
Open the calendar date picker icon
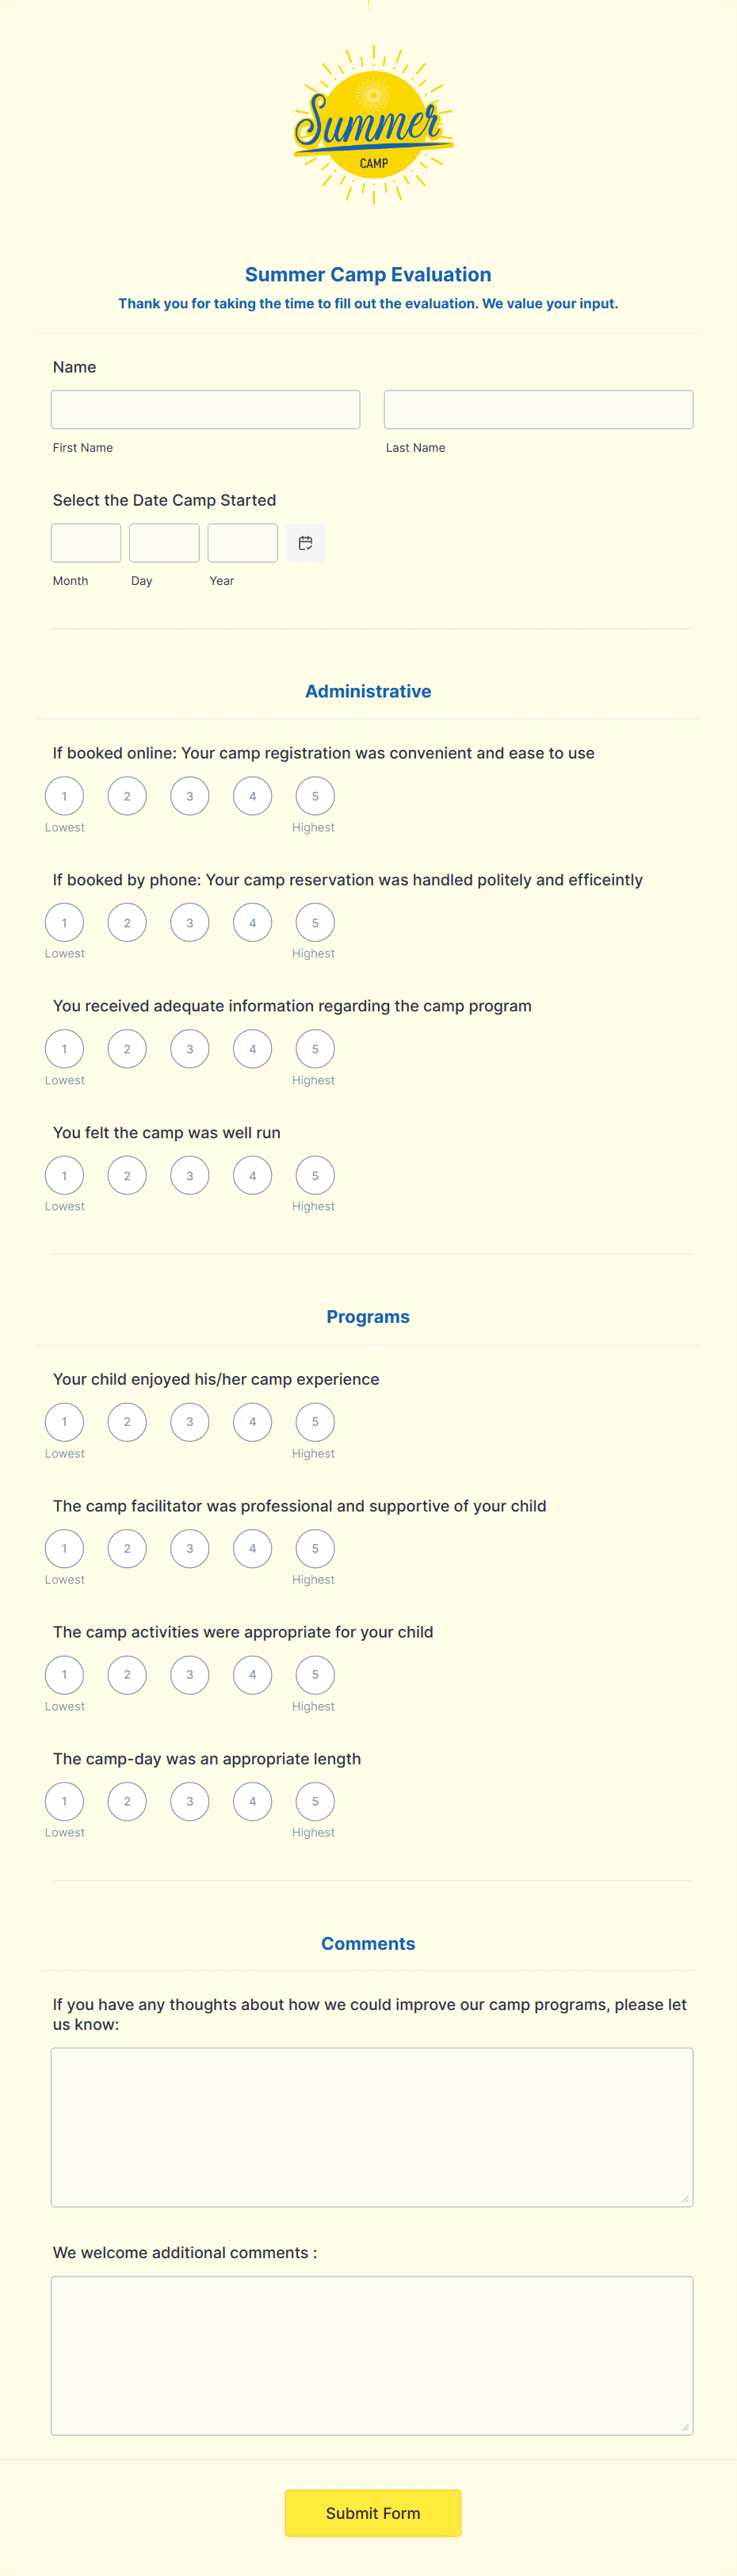[x=305, y=542]
